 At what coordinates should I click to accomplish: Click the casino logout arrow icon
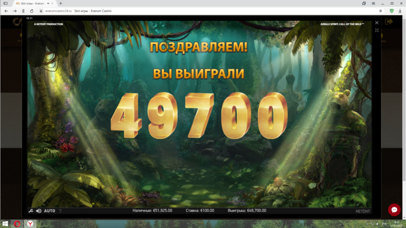389,22
